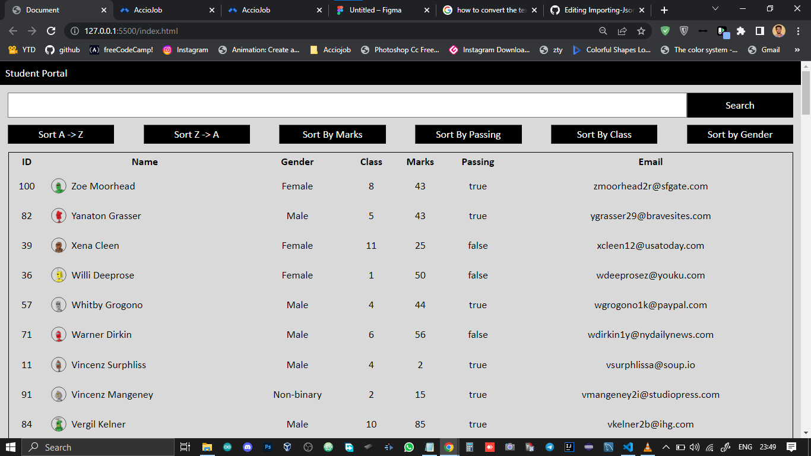This screenshot has width=811, height=456.
Task: Click the Sort By Marks button
Action: 332,134
